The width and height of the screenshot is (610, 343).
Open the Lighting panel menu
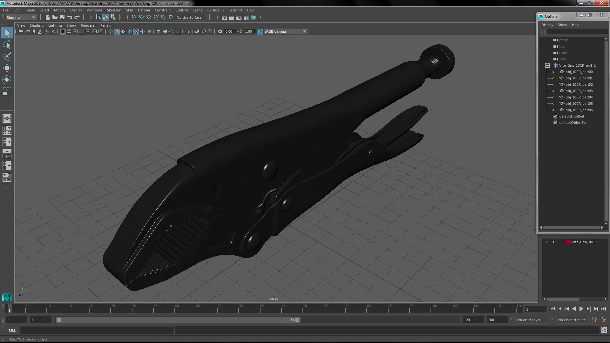pyautogui.click(x=55, y=25)
